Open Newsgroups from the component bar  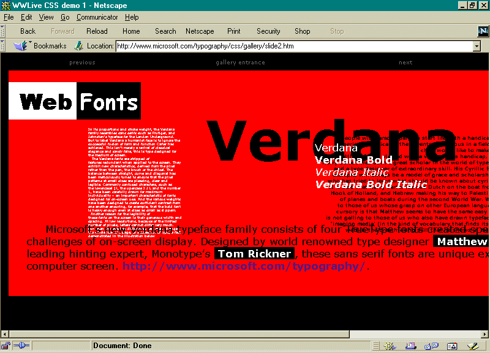tap(432, 346)
